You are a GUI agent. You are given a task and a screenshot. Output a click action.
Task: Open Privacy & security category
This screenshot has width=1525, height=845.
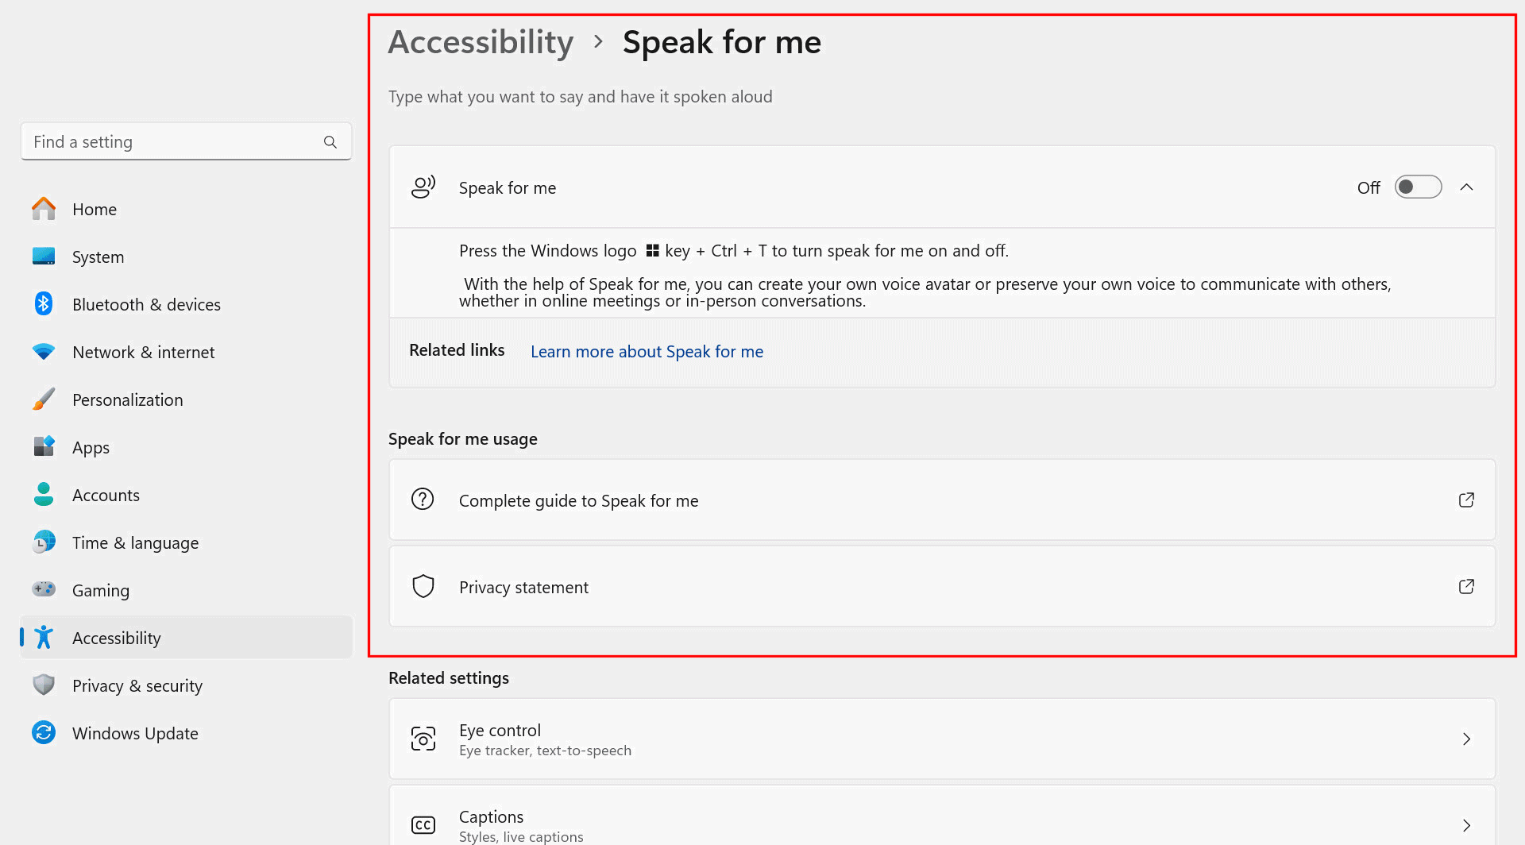[187, 685]
